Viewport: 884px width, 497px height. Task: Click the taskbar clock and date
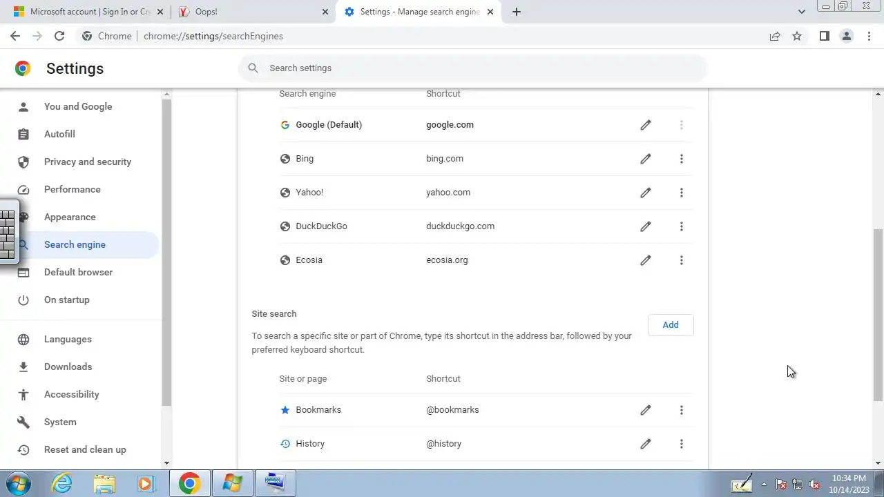click(x=849, y=483)
